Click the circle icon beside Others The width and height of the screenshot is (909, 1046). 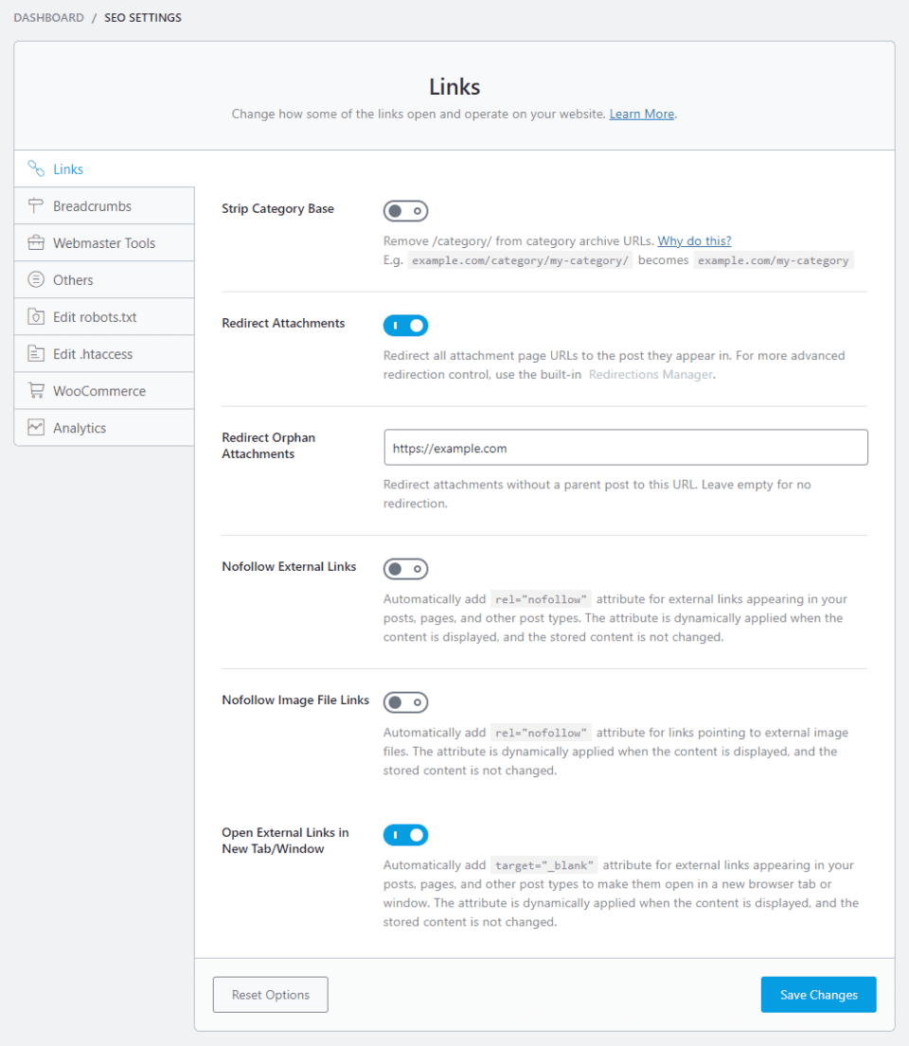tap(35, 279)
